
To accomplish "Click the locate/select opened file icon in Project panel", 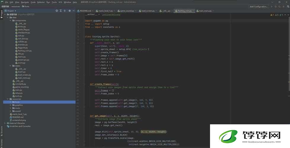I will coord(57,11).
